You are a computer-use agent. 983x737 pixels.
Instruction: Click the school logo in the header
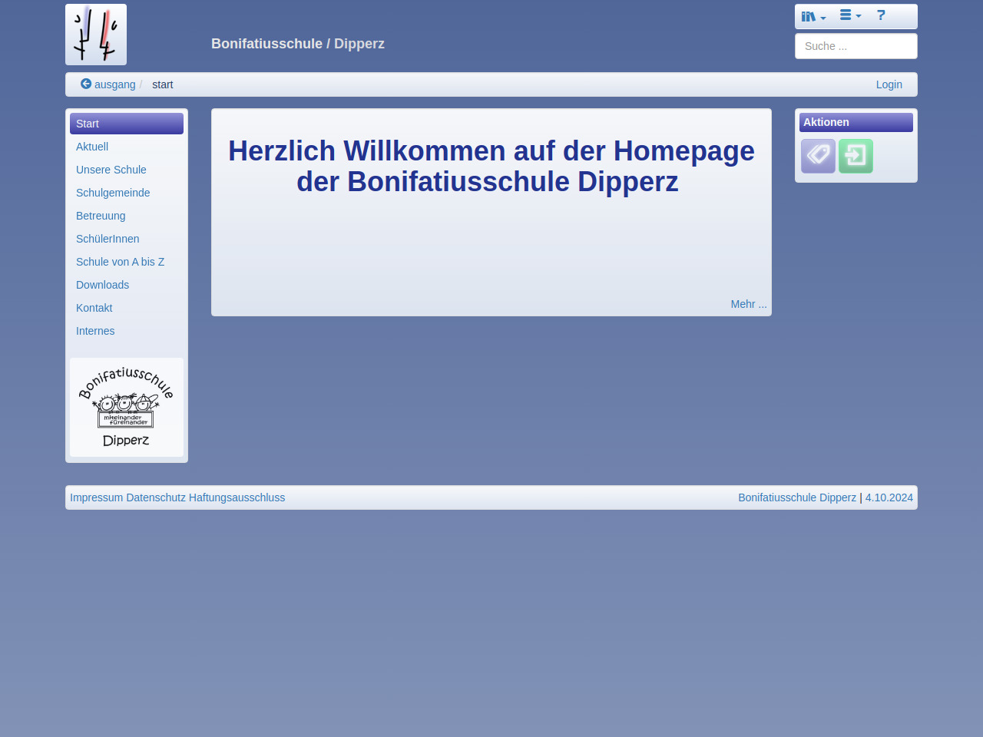point(96,35)
